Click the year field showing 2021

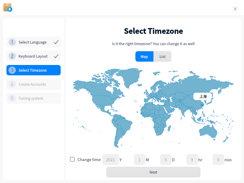(x=111, y=160)
